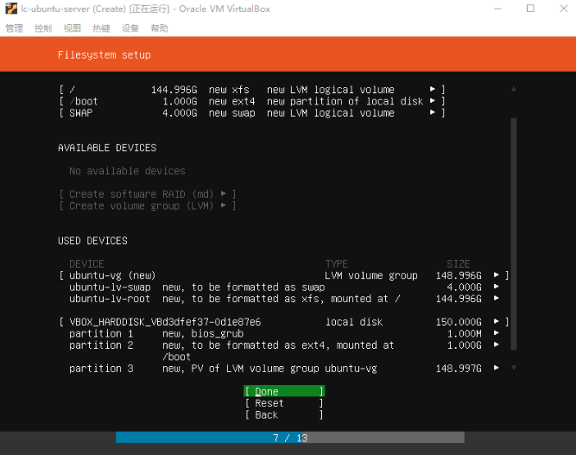Screen dimensions: 576x455
Task: Click the Filesystem setup header title
Action: tap(104, 54)
